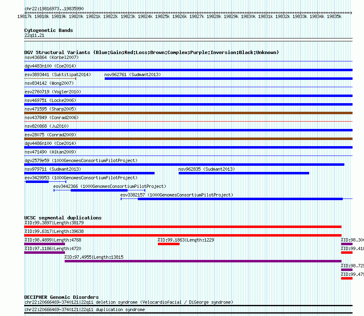The image size is (364, 316).
Task: Click the blue bar under nsv979711
Action: 90,173
